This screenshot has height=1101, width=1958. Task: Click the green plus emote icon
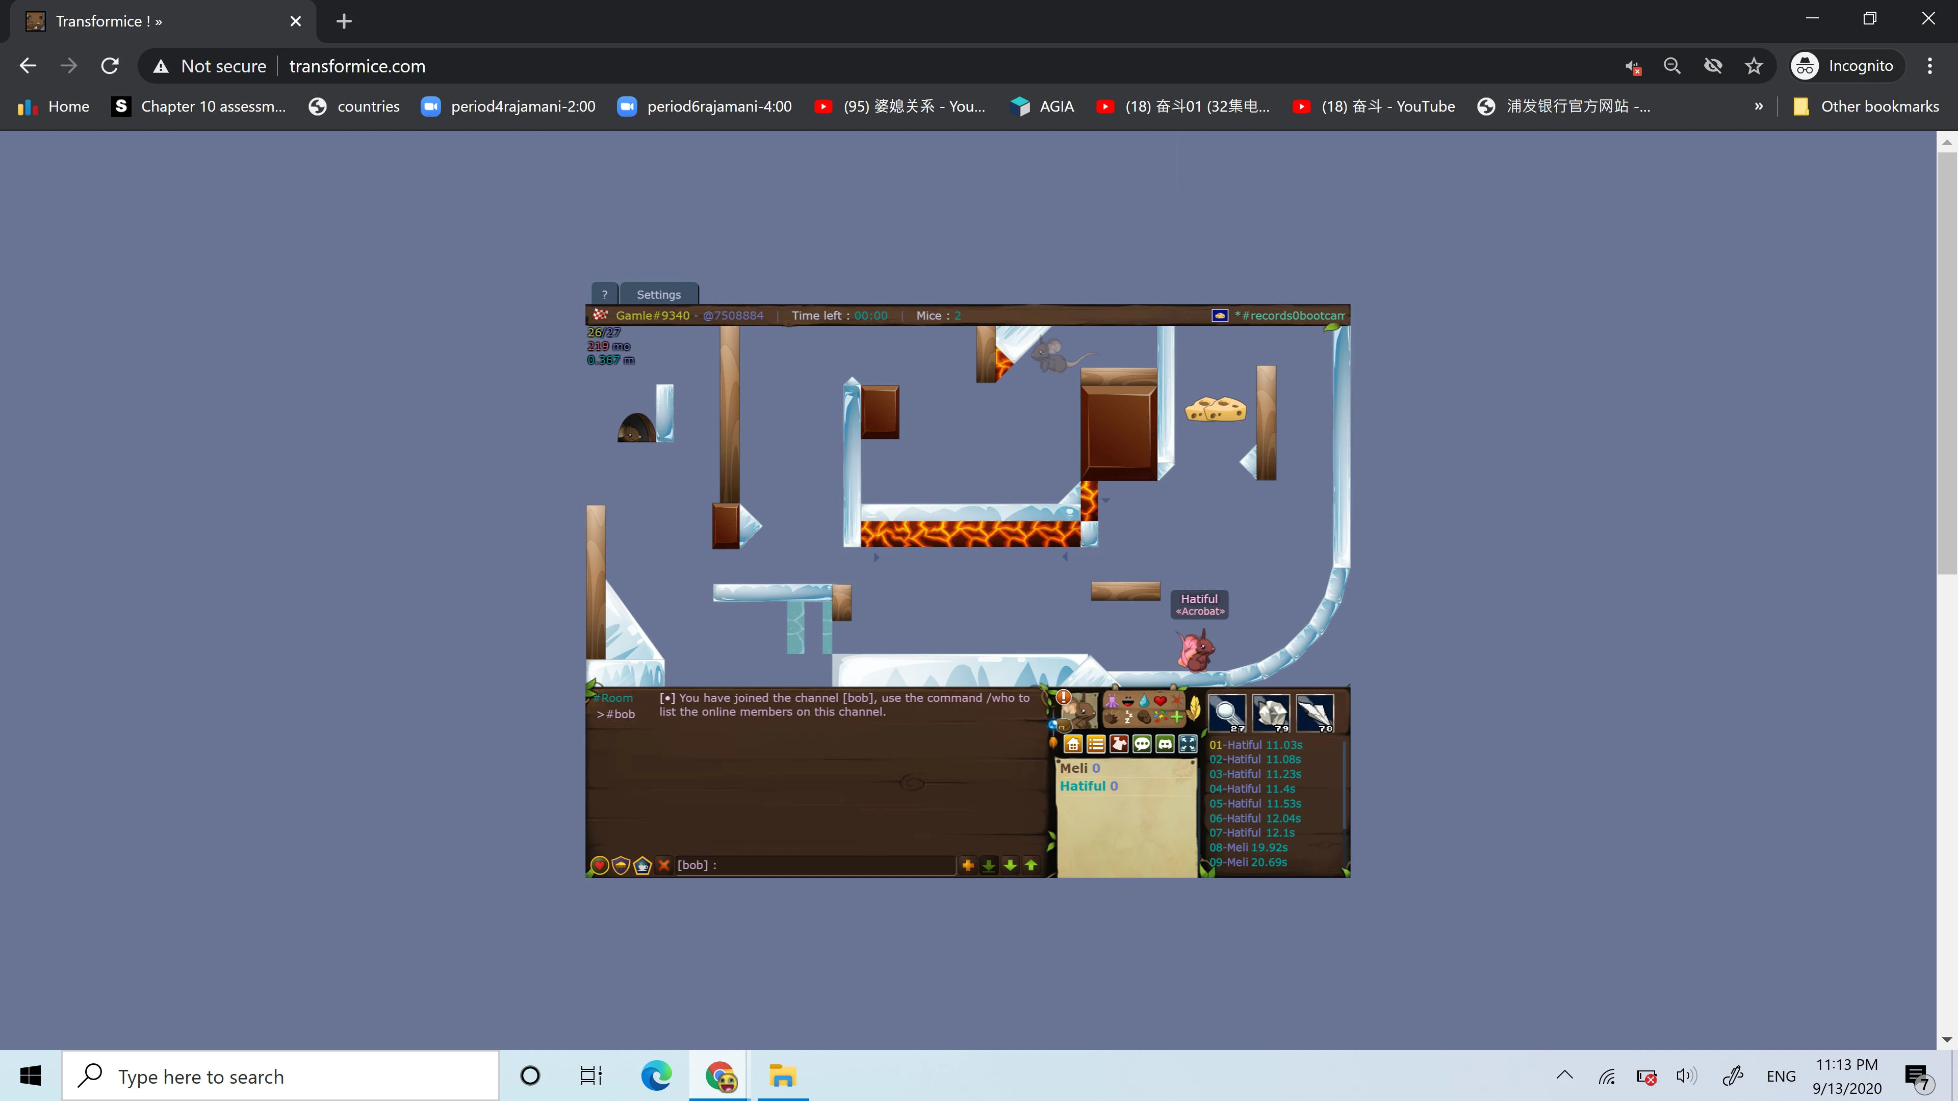1176,717
